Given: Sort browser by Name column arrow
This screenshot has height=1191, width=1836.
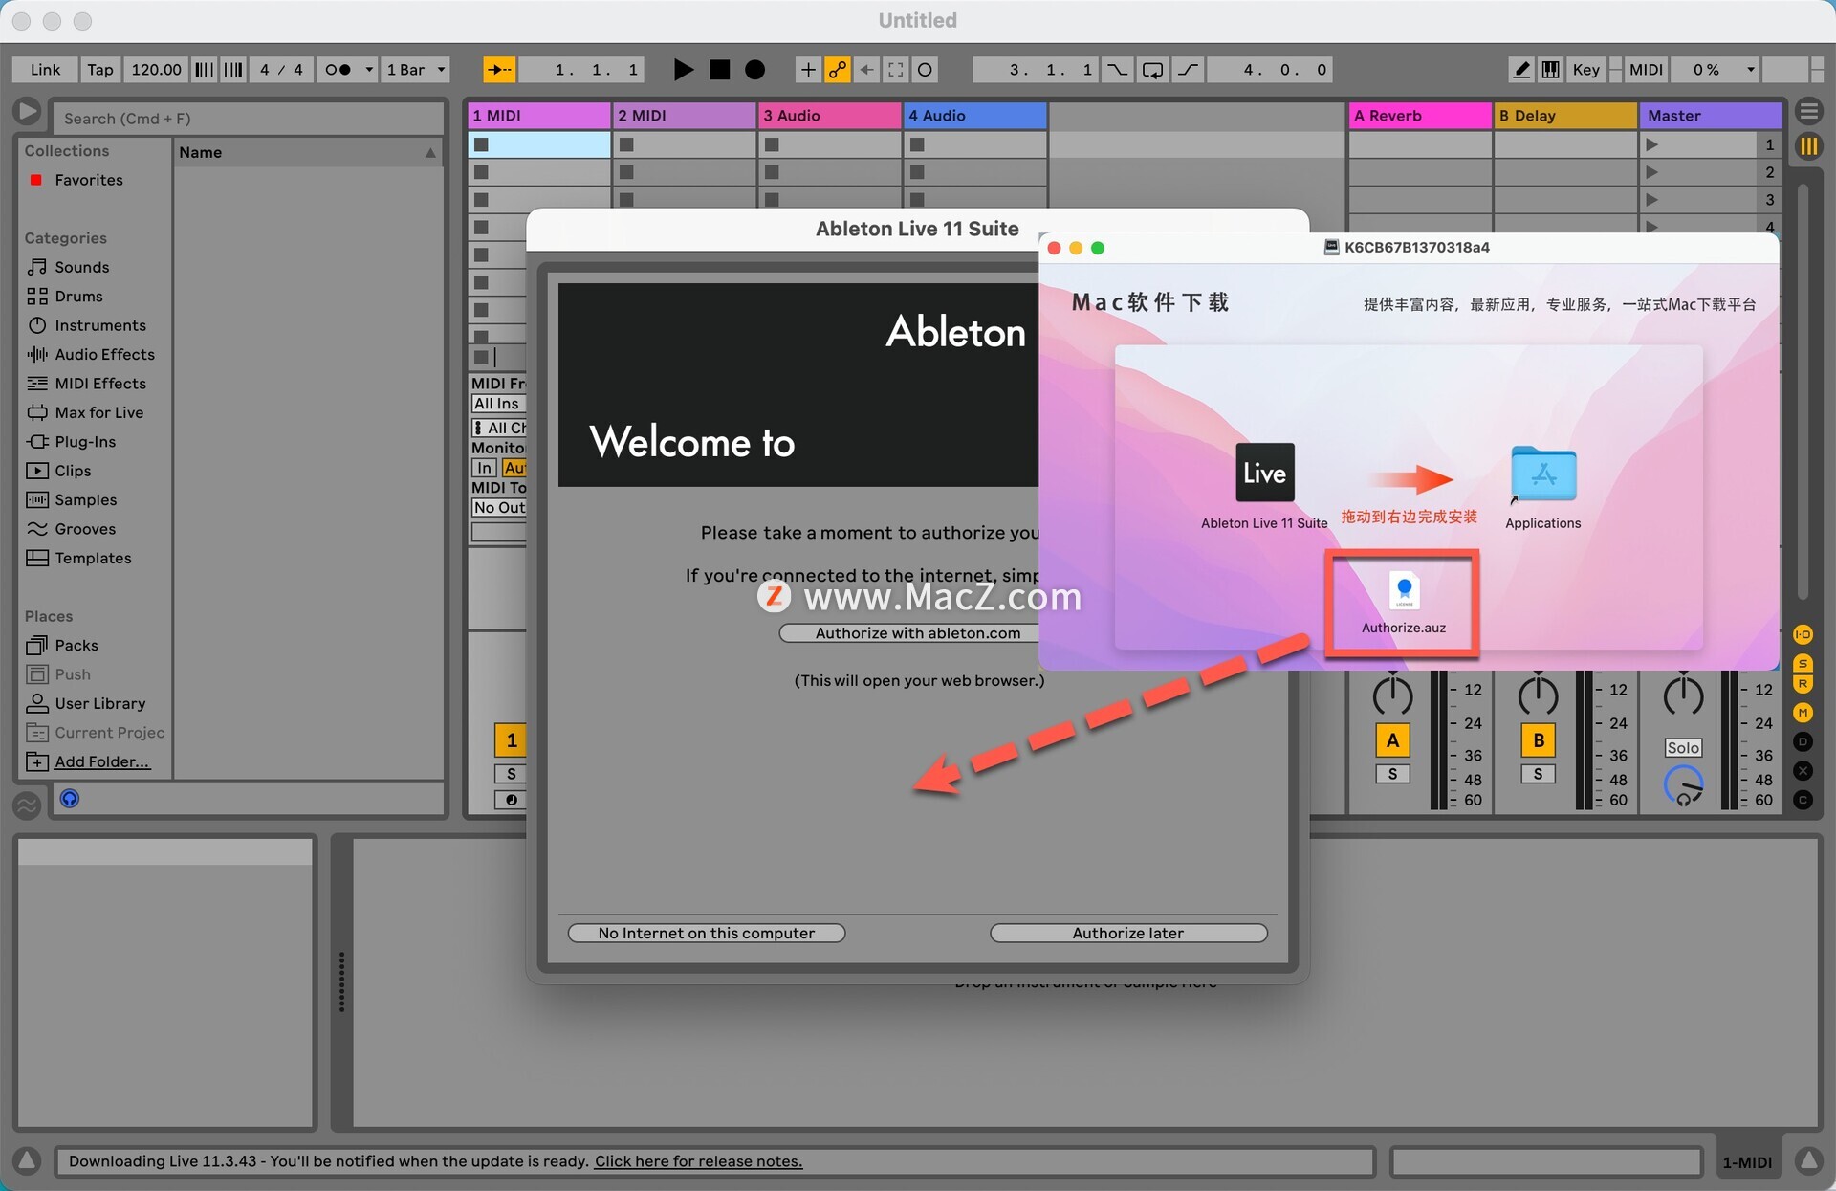Looking at the screenshot, I should pyautogui.click(x=430, y=153).
